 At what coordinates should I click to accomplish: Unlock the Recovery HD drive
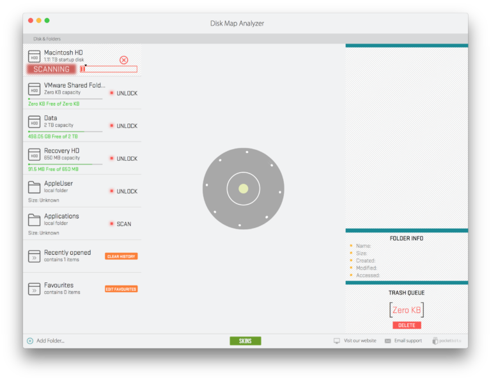point(127,159)
